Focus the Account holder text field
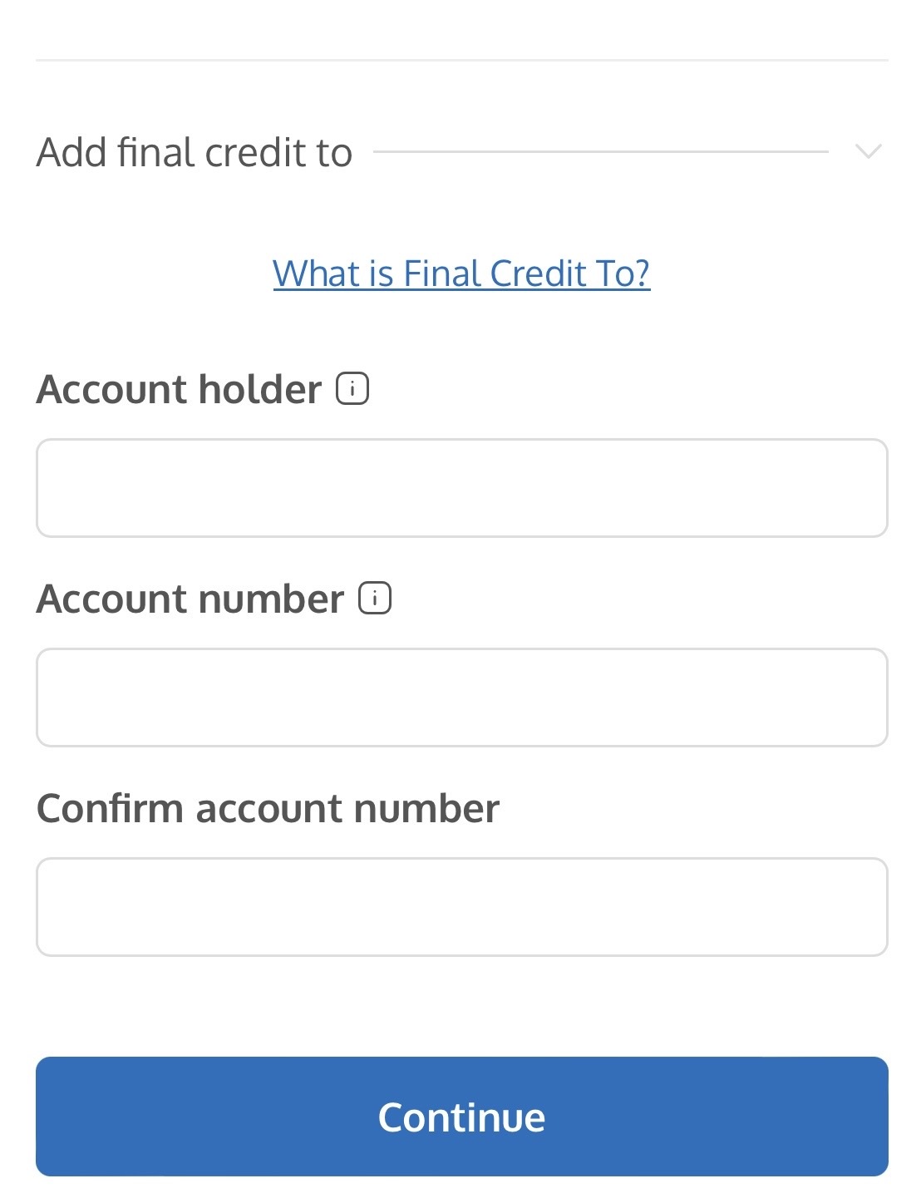Viewport: 921px width, 1203px height. (461, 488)
